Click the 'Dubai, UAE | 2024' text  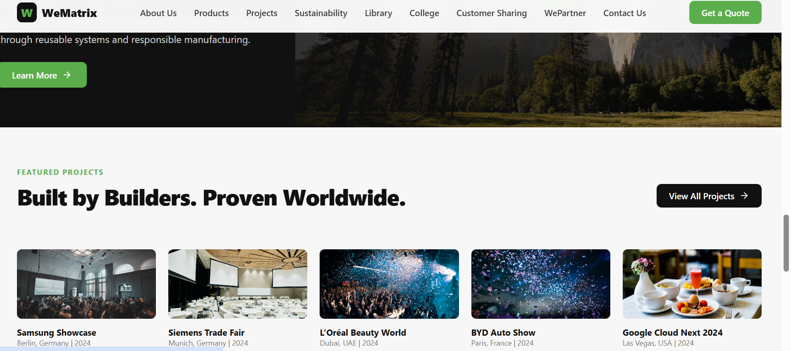(349, 343)
